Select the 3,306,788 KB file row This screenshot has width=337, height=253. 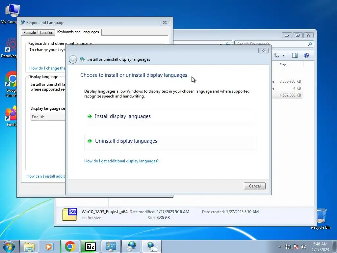tap(287, 81)
